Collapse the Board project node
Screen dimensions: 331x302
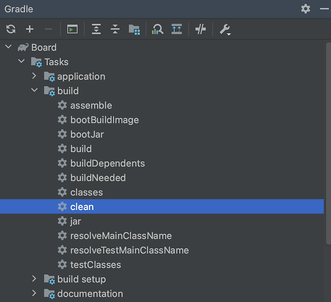pos(8,46)
